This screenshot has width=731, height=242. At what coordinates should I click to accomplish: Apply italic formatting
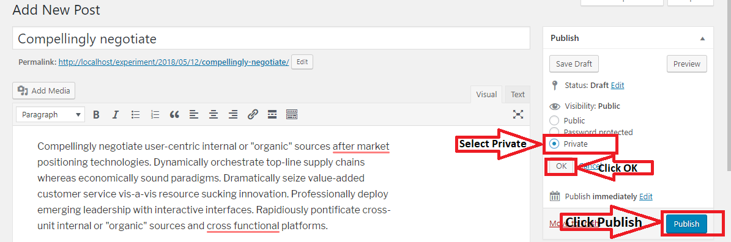click(116, 114)
